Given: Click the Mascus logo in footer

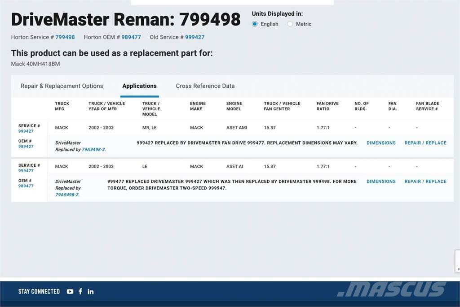Looking at the screenshot, I should click(391, 289).
